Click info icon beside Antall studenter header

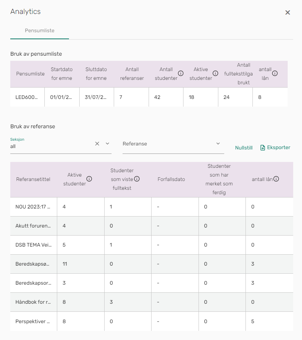point(181,74)
